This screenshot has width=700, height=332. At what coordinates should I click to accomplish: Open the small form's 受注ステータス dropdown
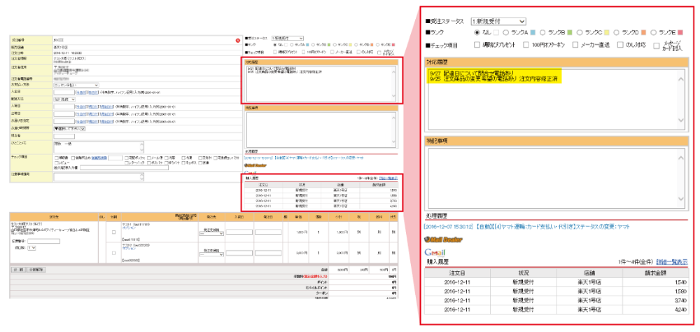pos(287,38)
